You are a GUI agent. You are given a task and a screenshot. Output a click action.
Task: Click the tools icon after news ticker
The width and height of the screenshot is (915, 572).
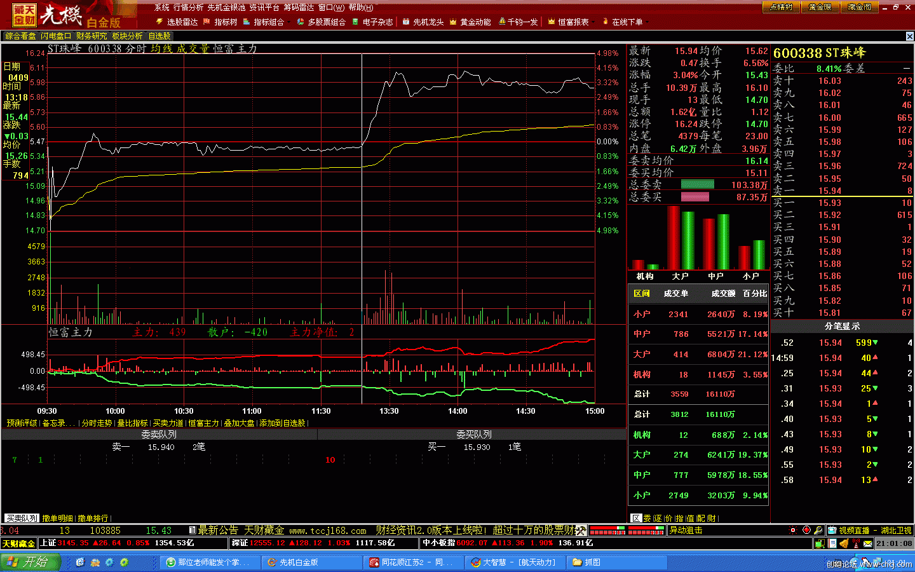(580, 530)
